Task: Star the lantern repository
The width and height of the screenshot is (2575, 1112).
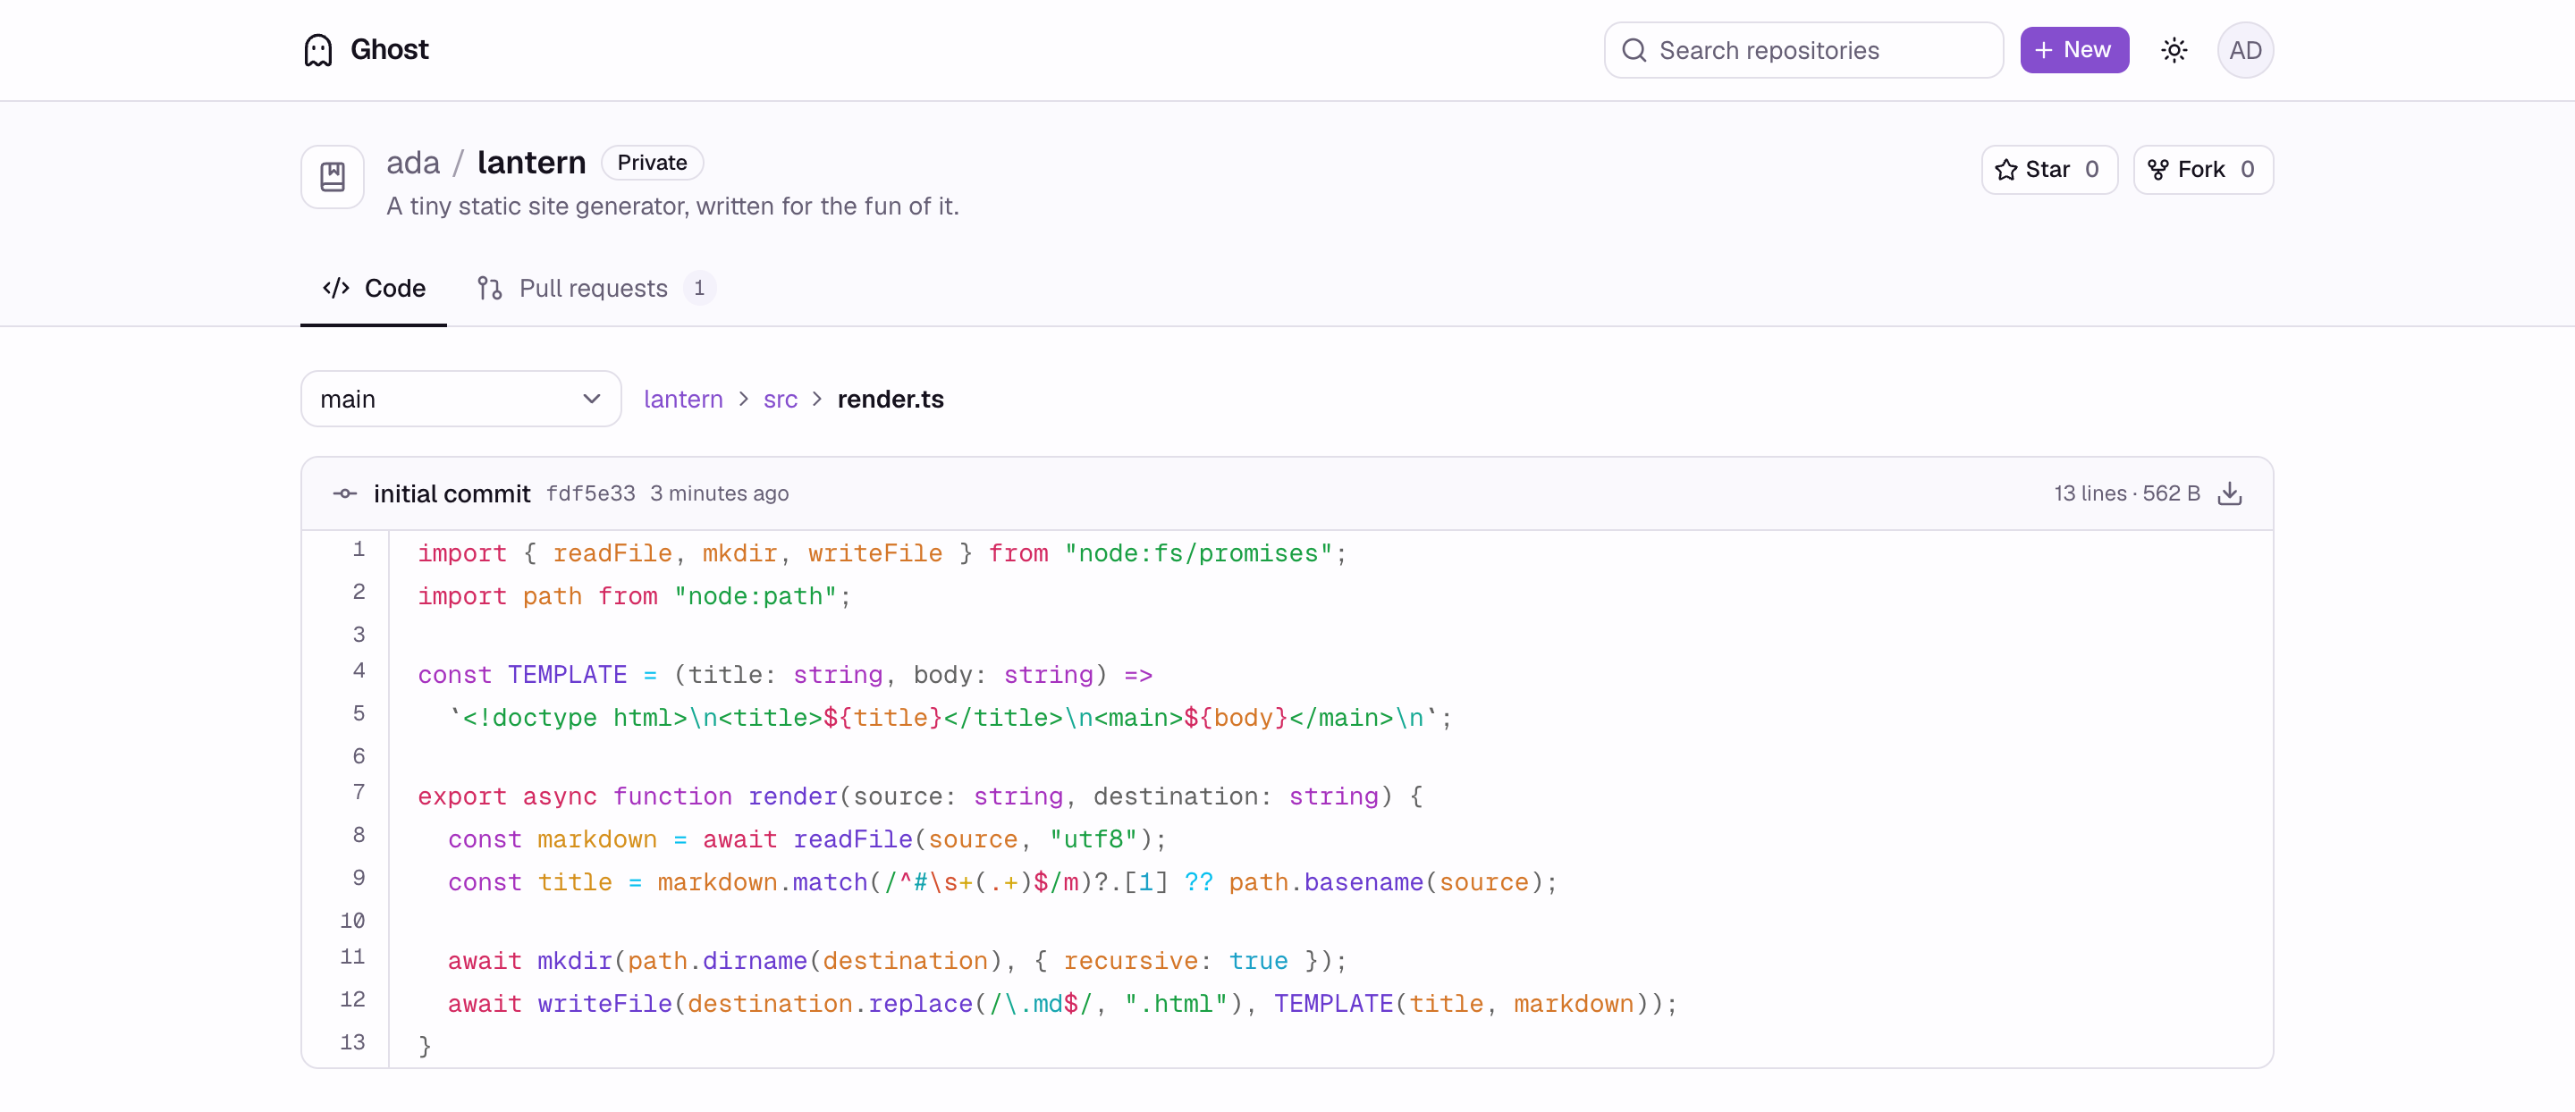Action: (x=2049, y=170)
